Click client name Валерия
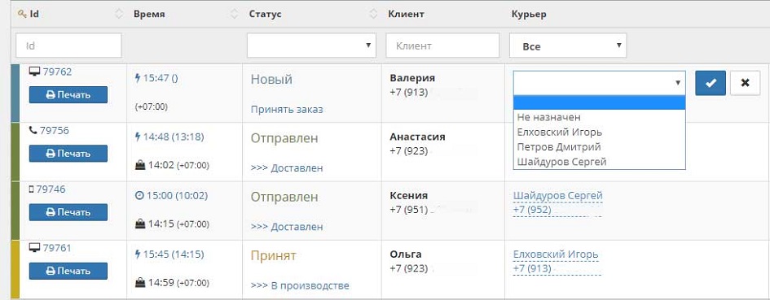This screenshot has width=770, height=300. click(412, 78)
